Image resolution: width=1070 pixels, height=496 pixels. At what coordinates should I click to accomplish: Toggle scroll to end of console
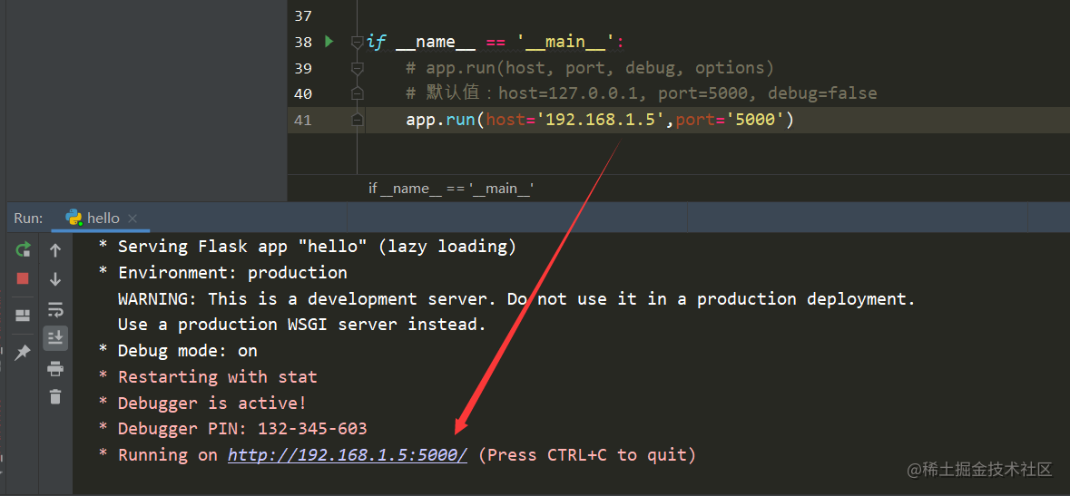coord(55,337)
